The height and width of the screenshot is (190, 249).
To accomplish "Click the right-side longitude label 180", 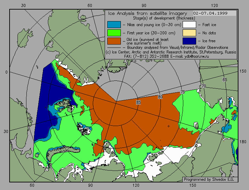I will (x=243, y=142).
